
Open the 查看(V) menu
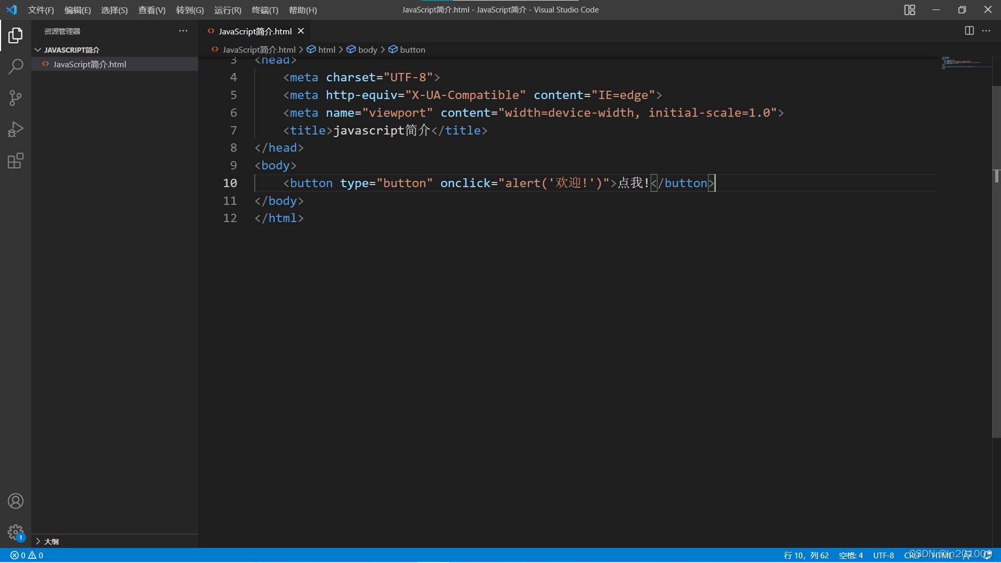coord(152,10)
